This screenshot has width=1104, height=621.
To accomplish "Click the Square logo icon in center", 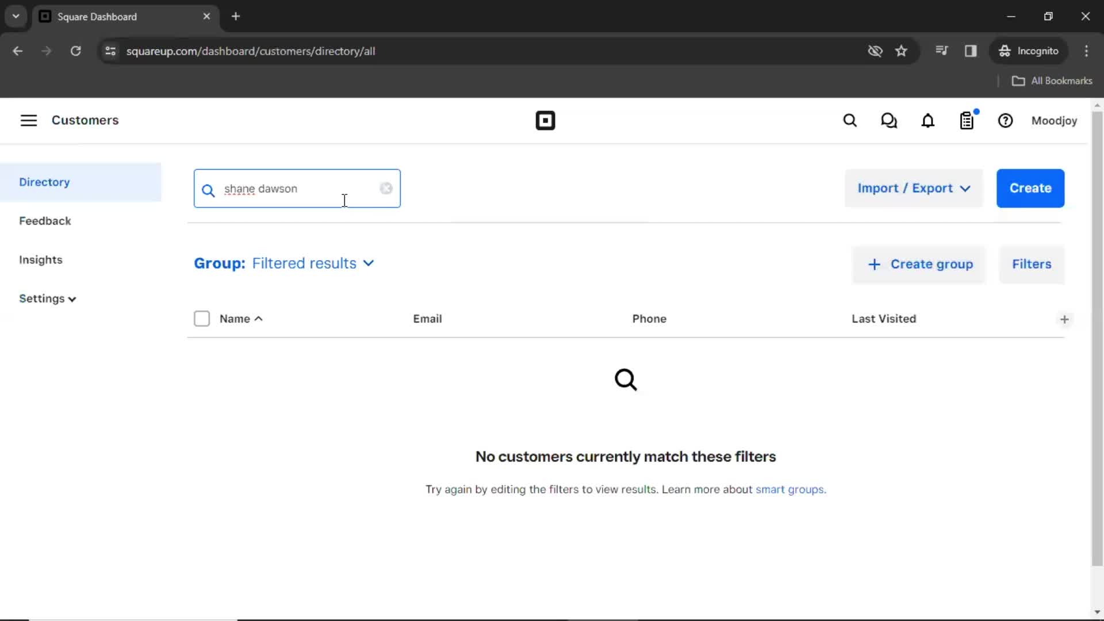I will [x=545, y=120].
